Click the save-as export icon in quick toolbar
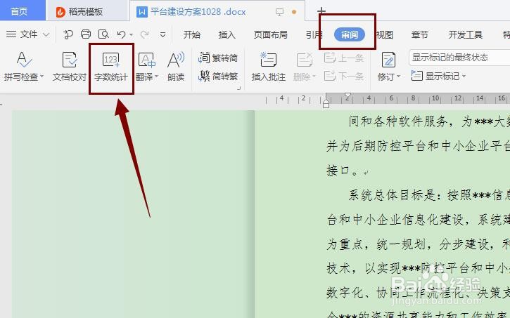 pyautogui.click(x=68, y=34)
